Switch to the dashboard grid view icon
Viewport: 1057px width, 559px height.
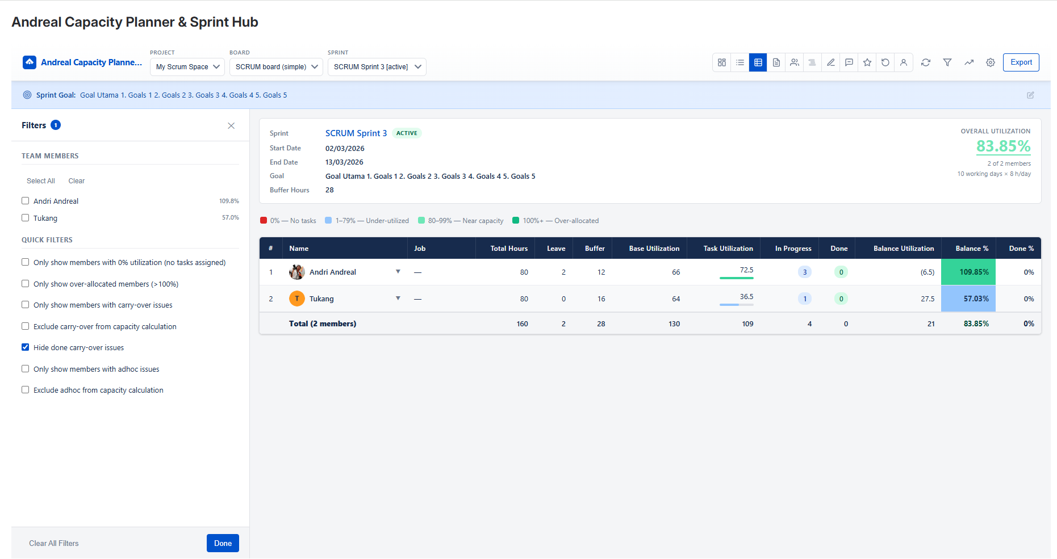point(721,62)
